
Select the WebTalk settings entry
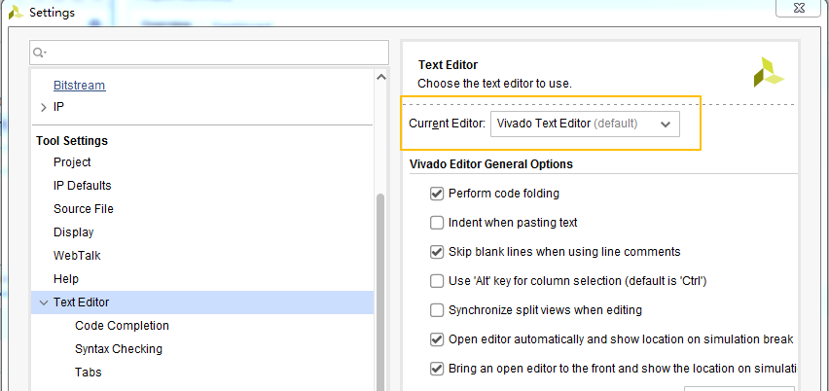77,256
